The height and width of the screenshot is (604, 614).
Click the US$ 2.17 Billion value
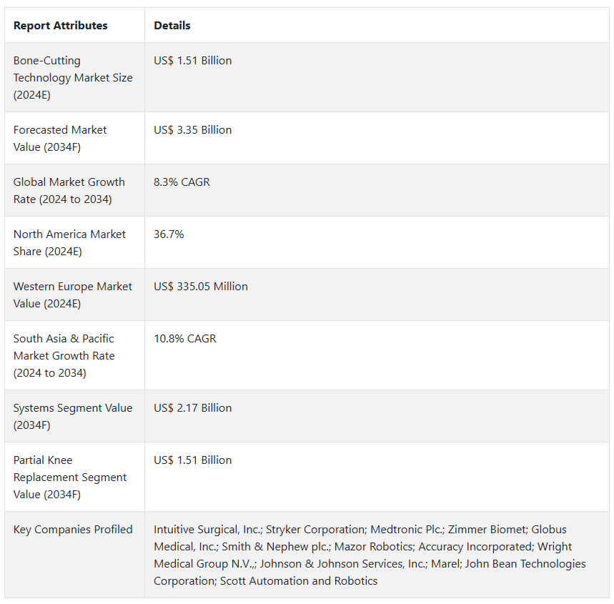click(x=193, y=408)
